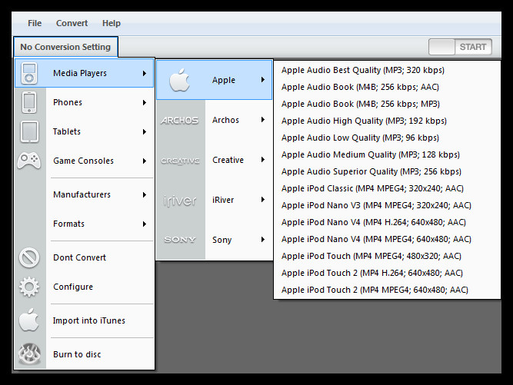Click the Sony logo
The height and width of the screenshot is (385, 513).
180,240
